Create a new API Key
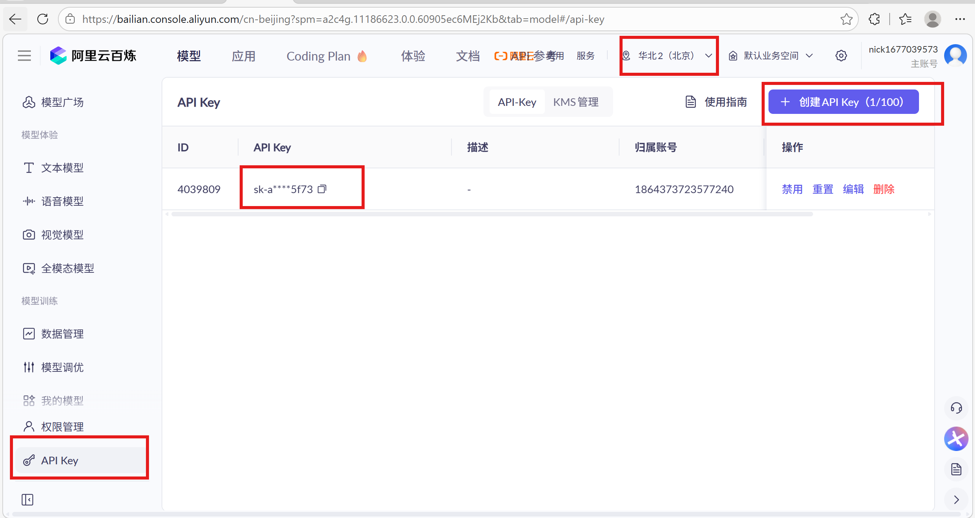Viewport: 975px width, 518px height. pyautogui.click(x=843, y=102)
